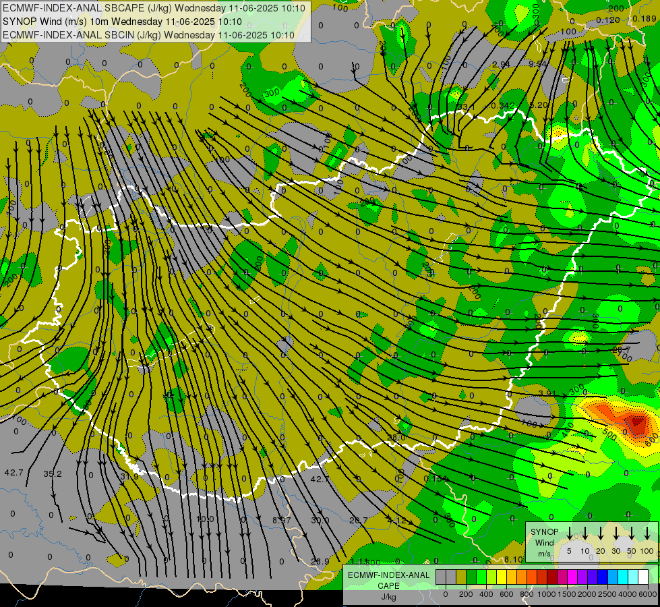Image resolution: width=660 pixels, height=607 pixels.
Task: Pick the first gray swatch in CAPE scale
Action: [x=441, y=577]
